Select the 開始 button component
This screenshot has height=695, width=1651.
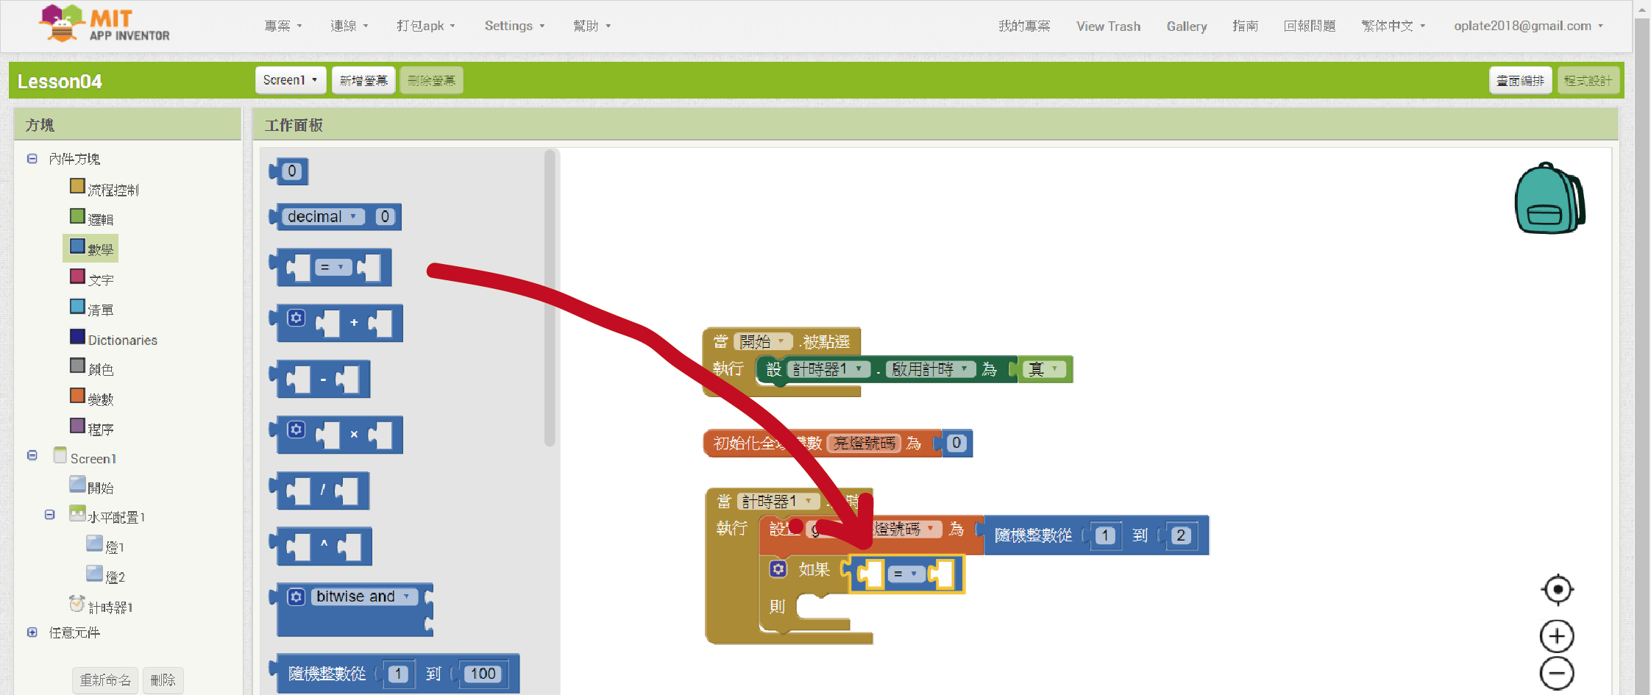[92, 487]
